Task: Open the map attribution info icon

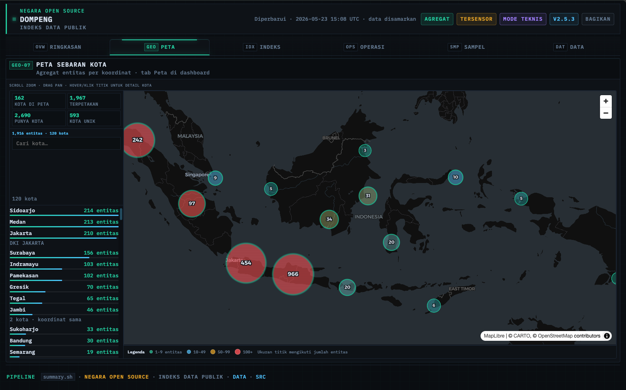Action: coord(607,336)
